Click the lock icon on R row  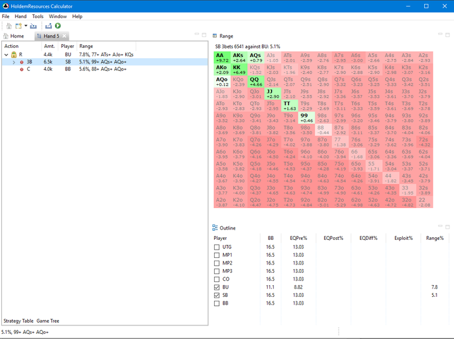coord(14,54)
